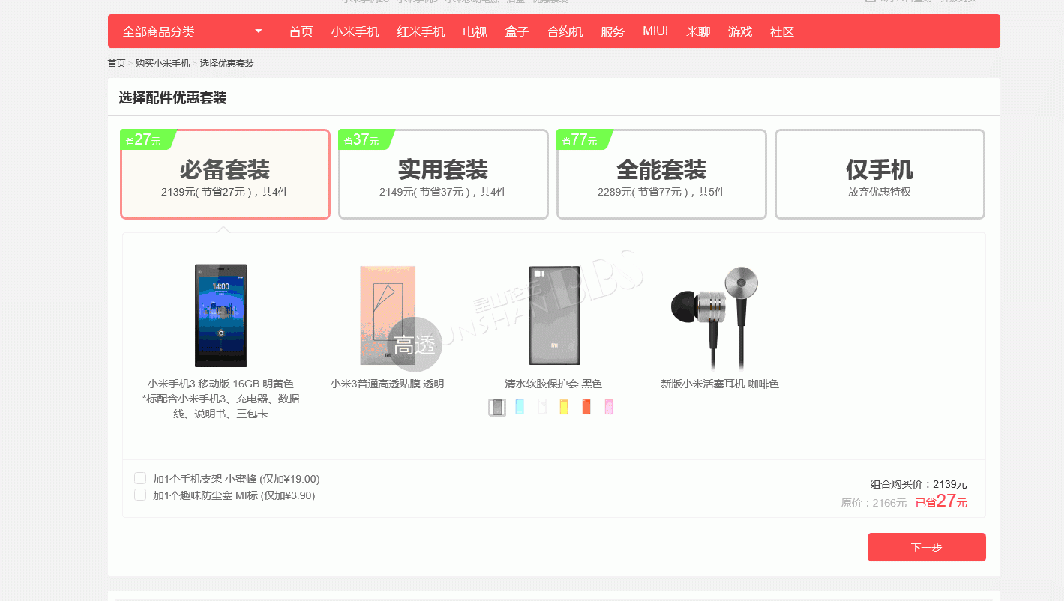Pick the yellow case color swatch
Screen dimensions: 1064x601
coord(564,407)
